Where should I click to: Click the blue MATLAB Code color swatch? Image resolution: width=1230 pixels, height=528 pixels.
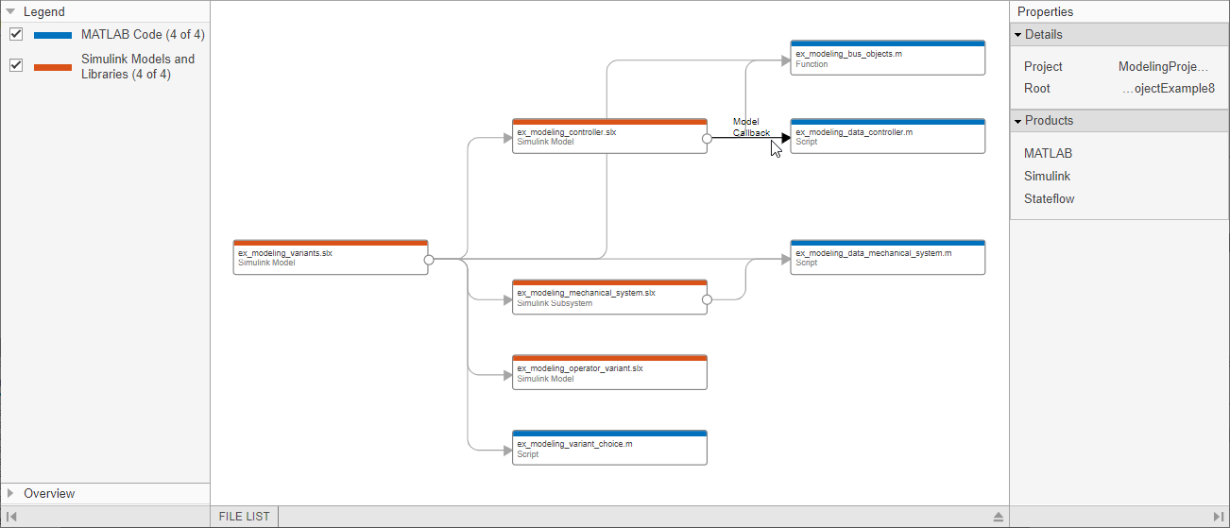[53, 35]
